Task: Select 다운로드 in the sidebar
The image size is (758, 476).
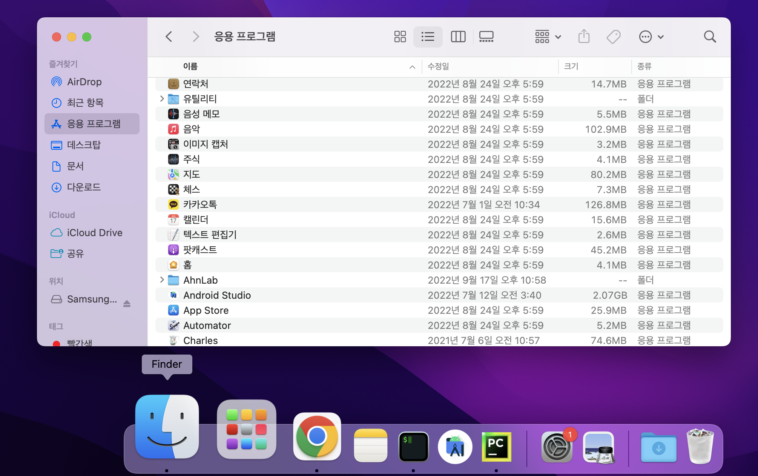Action: click(x=84, y=187)
